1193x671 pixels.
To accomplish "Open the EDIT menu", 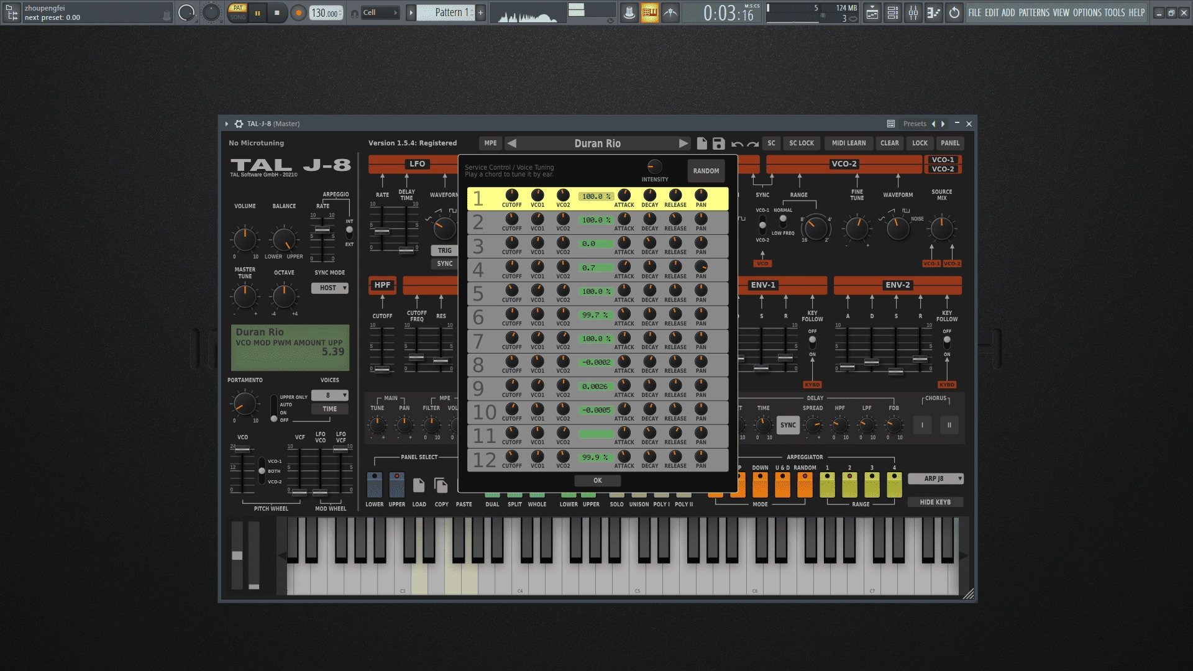I will click(992, 12).
